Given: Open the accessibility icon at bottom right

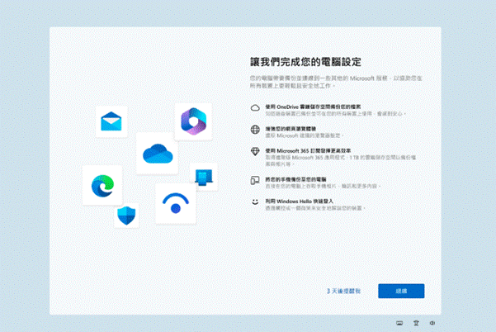Looking at the screenshot, I should pyautogui.click(x=416, y=323).
